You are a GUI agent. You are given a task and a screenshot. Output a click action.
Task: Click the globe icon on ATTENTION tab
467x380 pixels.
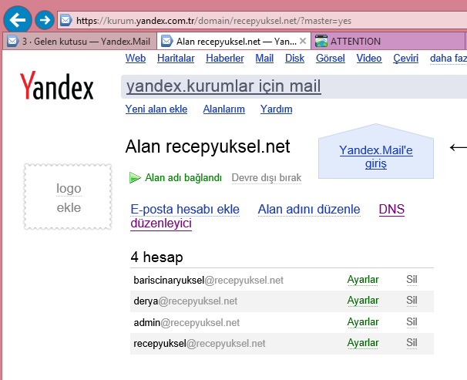tap(321, 41)
